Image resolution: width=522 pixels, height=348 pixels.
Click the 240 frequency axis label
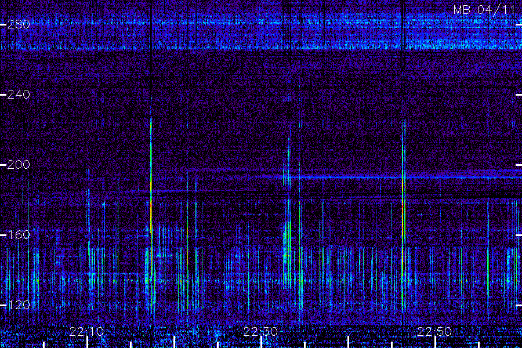click(19, 95)
